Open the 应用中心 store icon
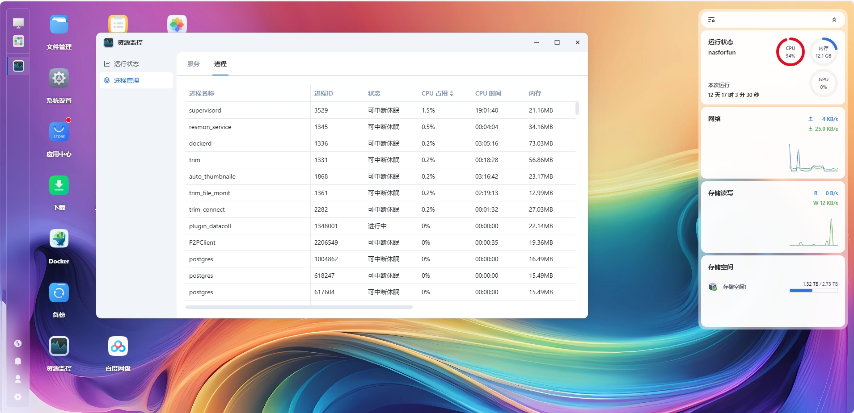Image resolution: width=854 pixels, height=413 pixels. pyautogui.click(x=59, y=132)
